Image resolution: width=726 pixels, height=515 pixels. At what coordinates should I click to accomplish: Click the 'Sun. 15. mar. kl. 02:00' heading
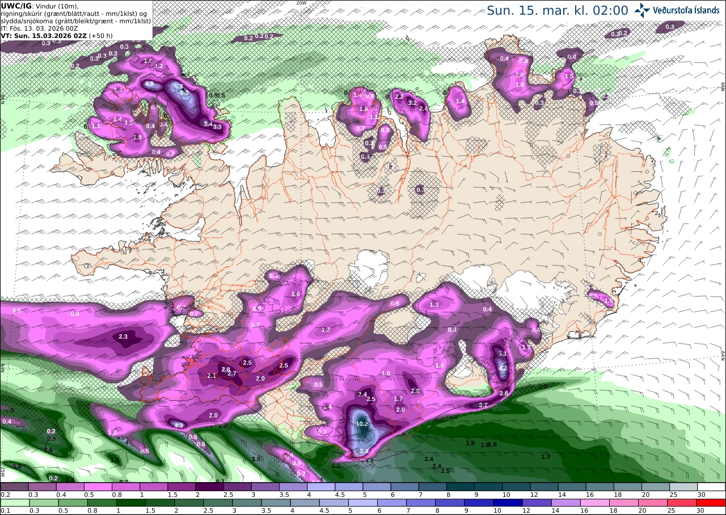click(558, 10)
